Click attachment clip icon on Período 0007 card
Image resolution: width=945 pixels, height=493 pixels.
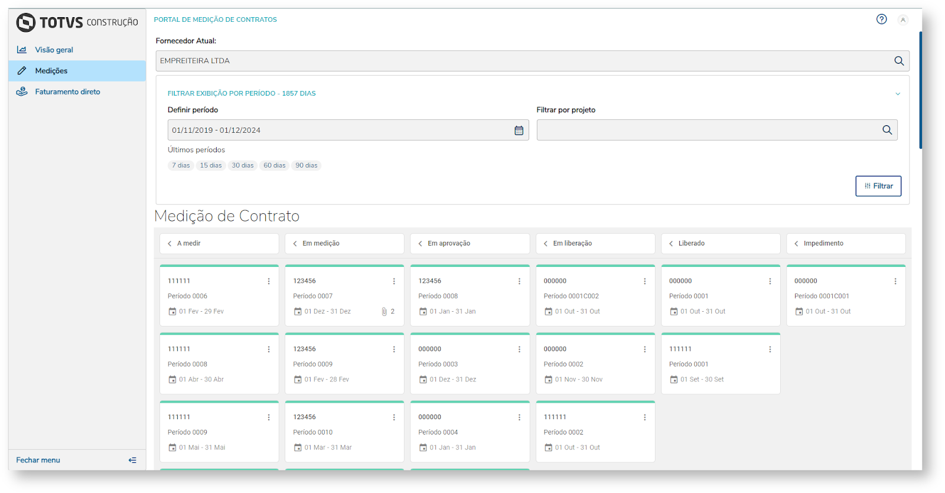coord(384,312)
